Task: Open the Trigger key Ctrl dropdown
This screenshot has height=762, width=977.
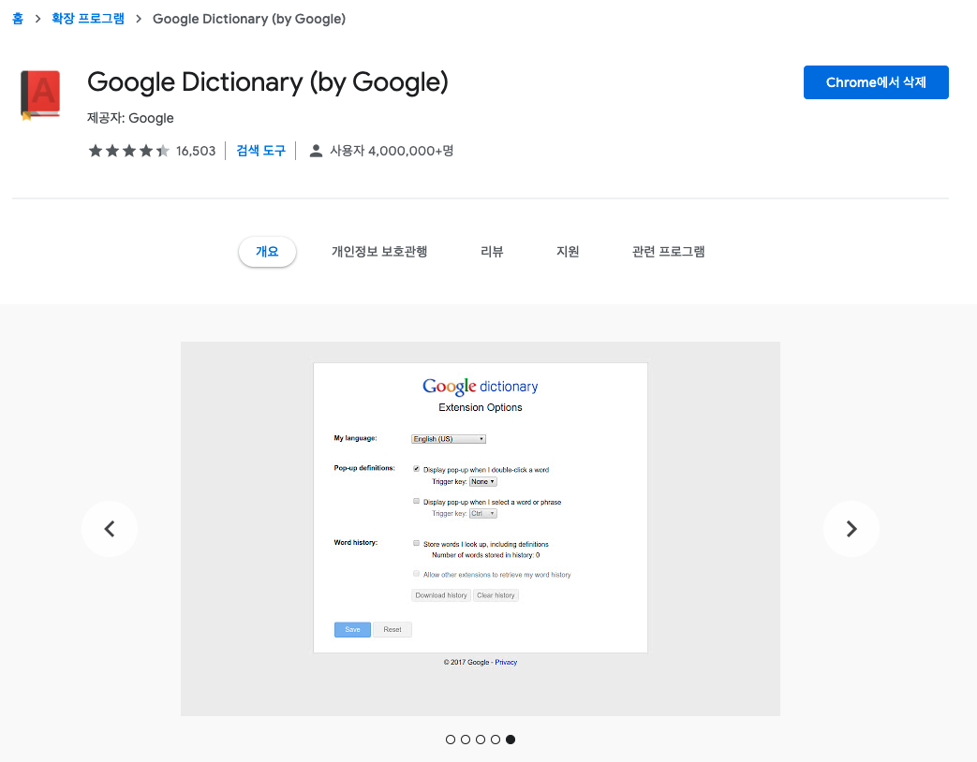Action: 483,514
